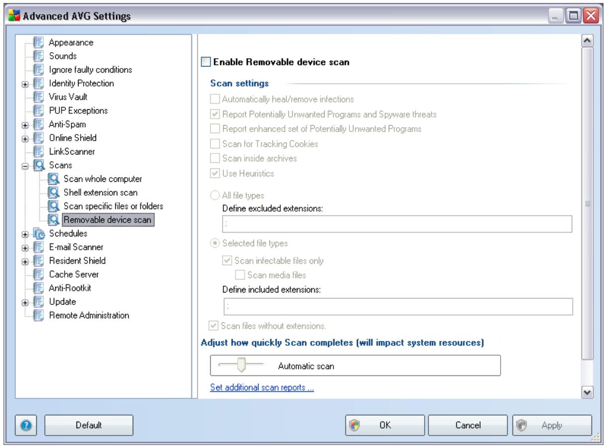604x446 pixels.
Task: Click the Scan specific files or folders icon
Action: (x=53, y=205)
